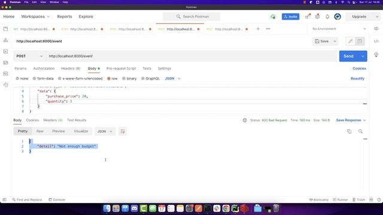
Task: Select the GraphQL body type
Action: tap(150, 78)
